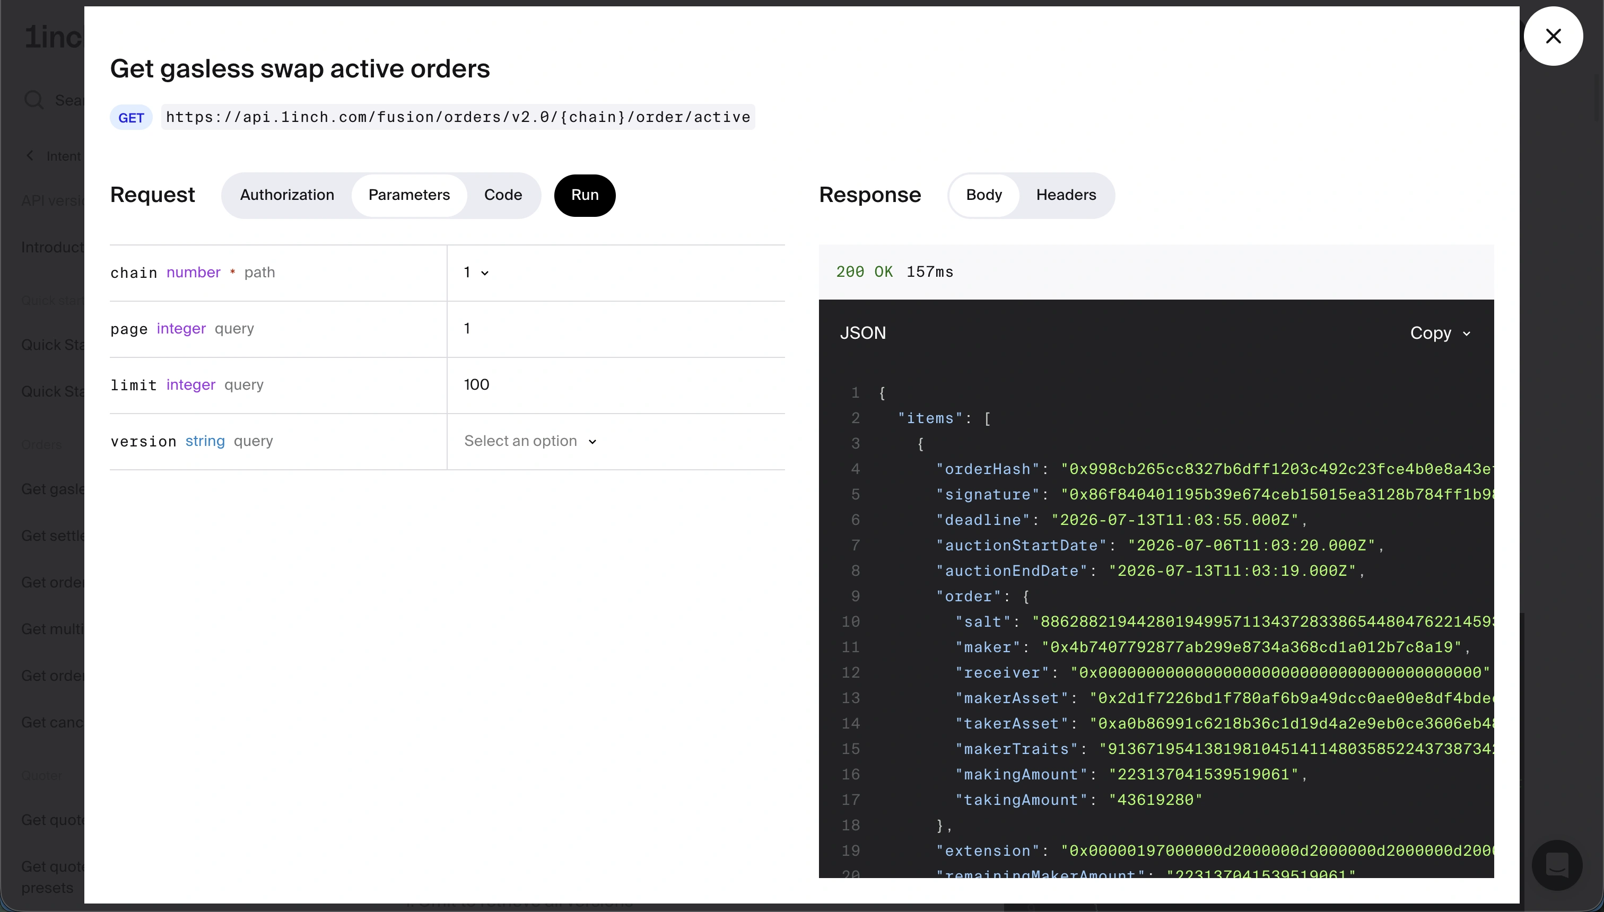Click the limit value input field
The image size is (1604, 912).
point(616,384)
